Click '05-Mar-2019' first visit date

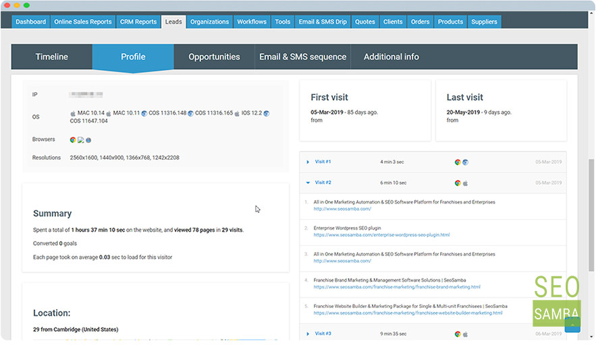click(327, 113)
